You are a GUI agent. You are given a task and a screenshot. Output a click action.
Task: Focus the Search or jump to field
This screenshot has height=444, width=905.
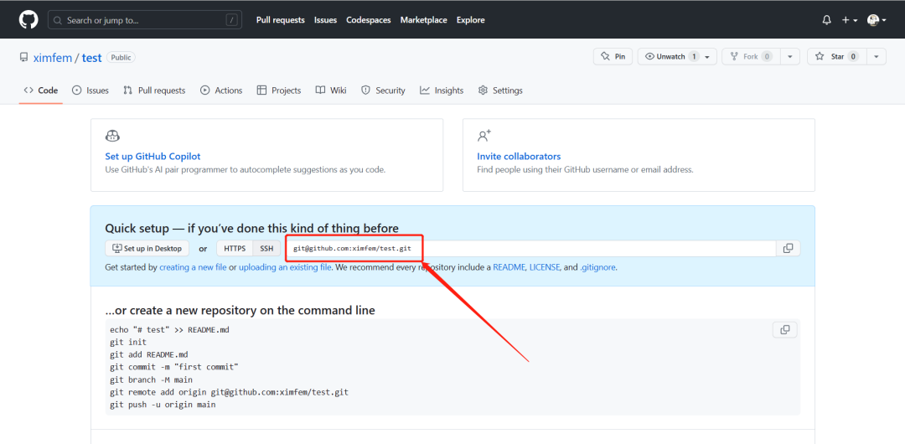click(x=144, y=20)
